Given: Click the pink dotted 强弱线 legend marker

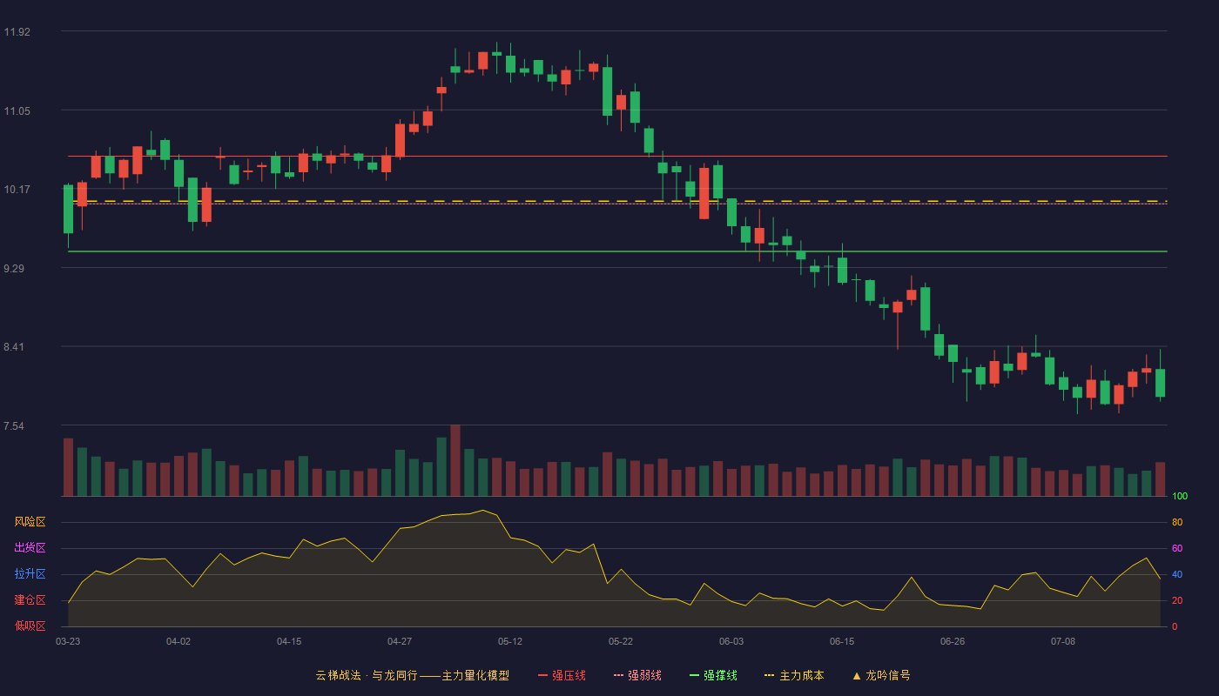Looking at the screenshot, I should tap(618, 675).
